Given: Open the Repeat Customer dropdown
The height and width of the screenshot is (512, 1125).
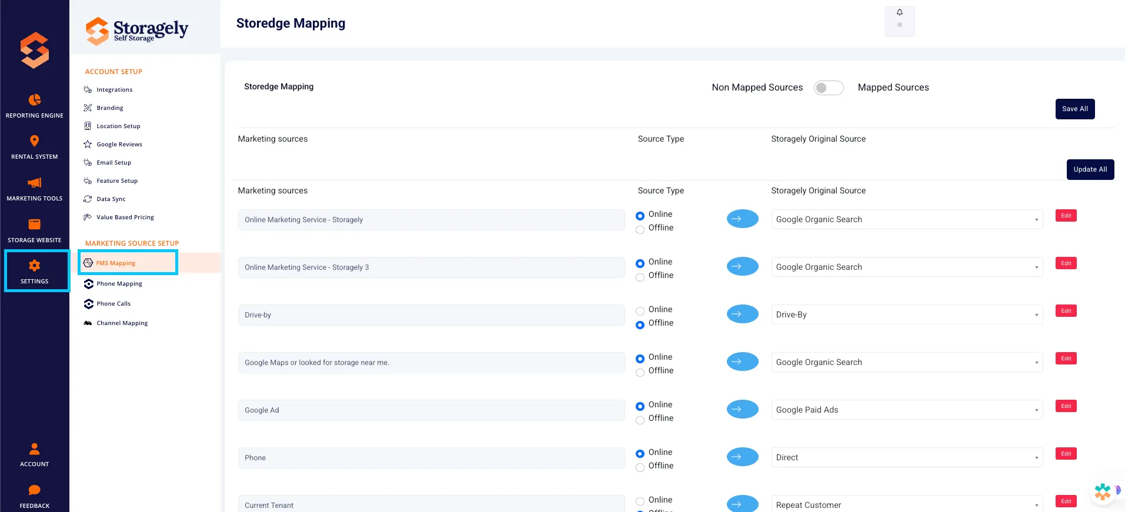Looking at the screenshot, I should click(x=907, y=504).
